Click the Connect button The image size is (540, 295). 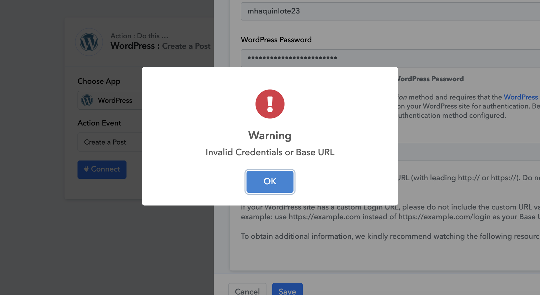pyautogui.click(x=102, y=169)
